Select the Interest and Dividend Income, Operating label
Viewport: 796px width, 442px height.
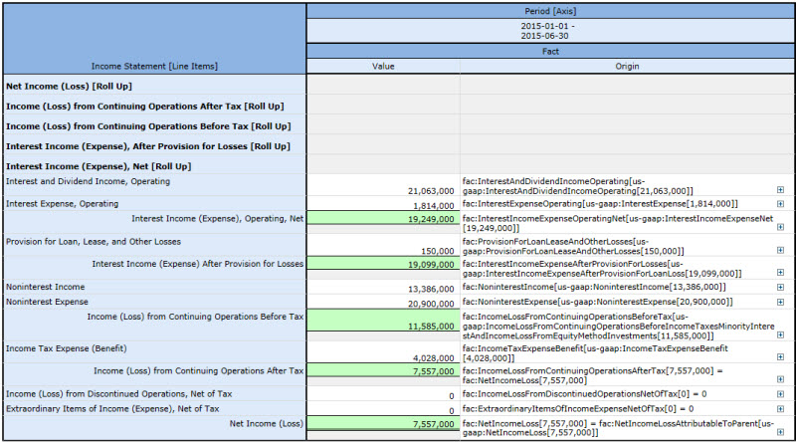(88, 181)
